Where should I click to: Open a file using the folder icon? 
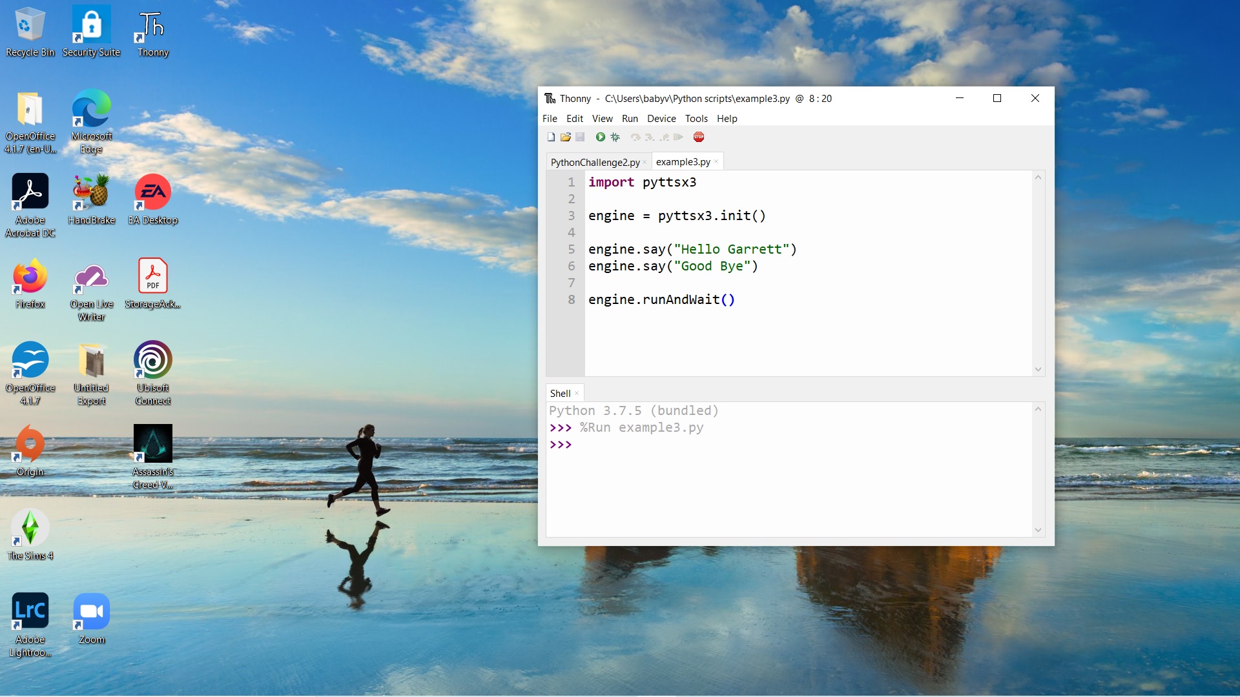coord(565,137)
